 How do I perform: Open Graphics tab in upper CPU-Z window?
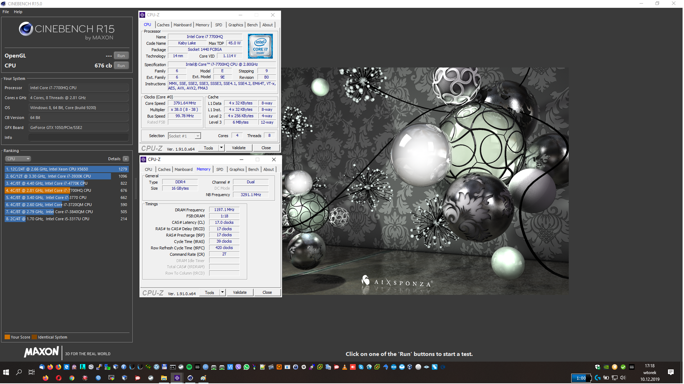(x=236, y=25)
